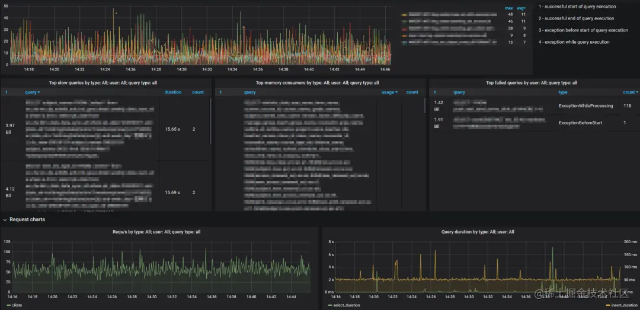Toggle the insert_duration series legend entry
Screen dimensions: 640x310
pos(621,305)
